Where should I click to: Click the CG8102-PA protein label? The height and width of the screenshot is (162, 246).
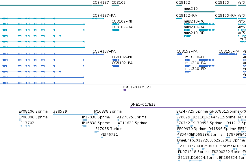tap(122, 63)
